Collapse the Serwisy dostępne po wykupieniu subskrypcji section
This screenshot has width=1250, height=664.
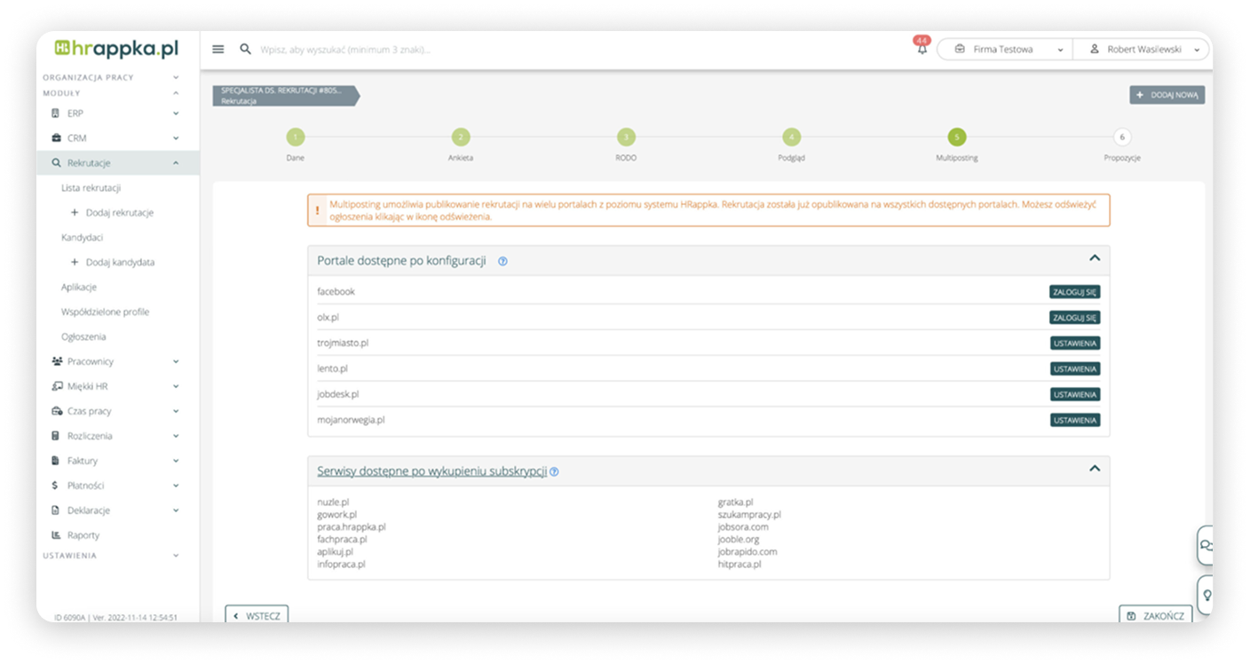click(x=1094, y=469)
